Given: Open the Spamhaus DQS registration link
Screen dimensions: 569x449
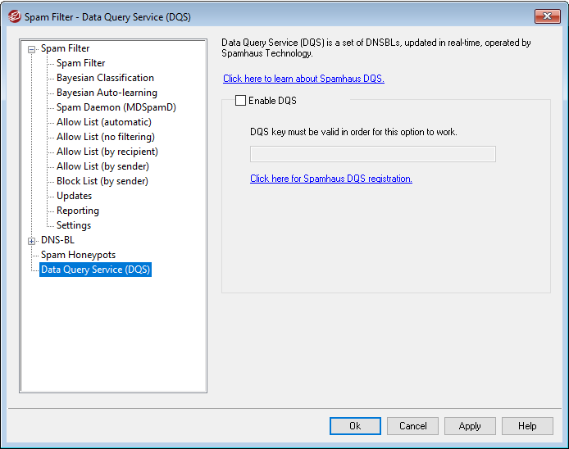Looking at the screenshot, I should pos(330,179).
